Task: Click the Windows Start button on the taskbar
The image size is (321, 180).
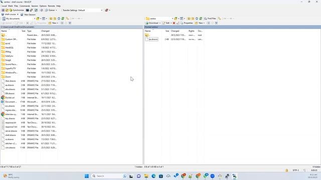Action: [87, 176]
